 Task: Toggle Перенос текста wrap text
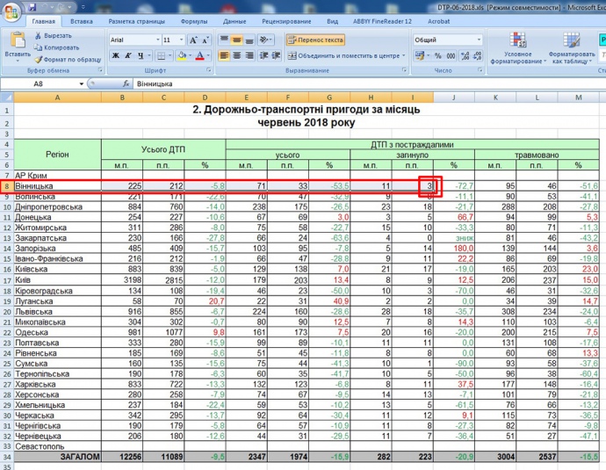[315, 40]
